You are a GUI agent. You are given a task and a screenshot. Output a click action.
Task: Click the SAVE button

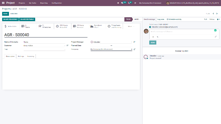coord(5,14)
